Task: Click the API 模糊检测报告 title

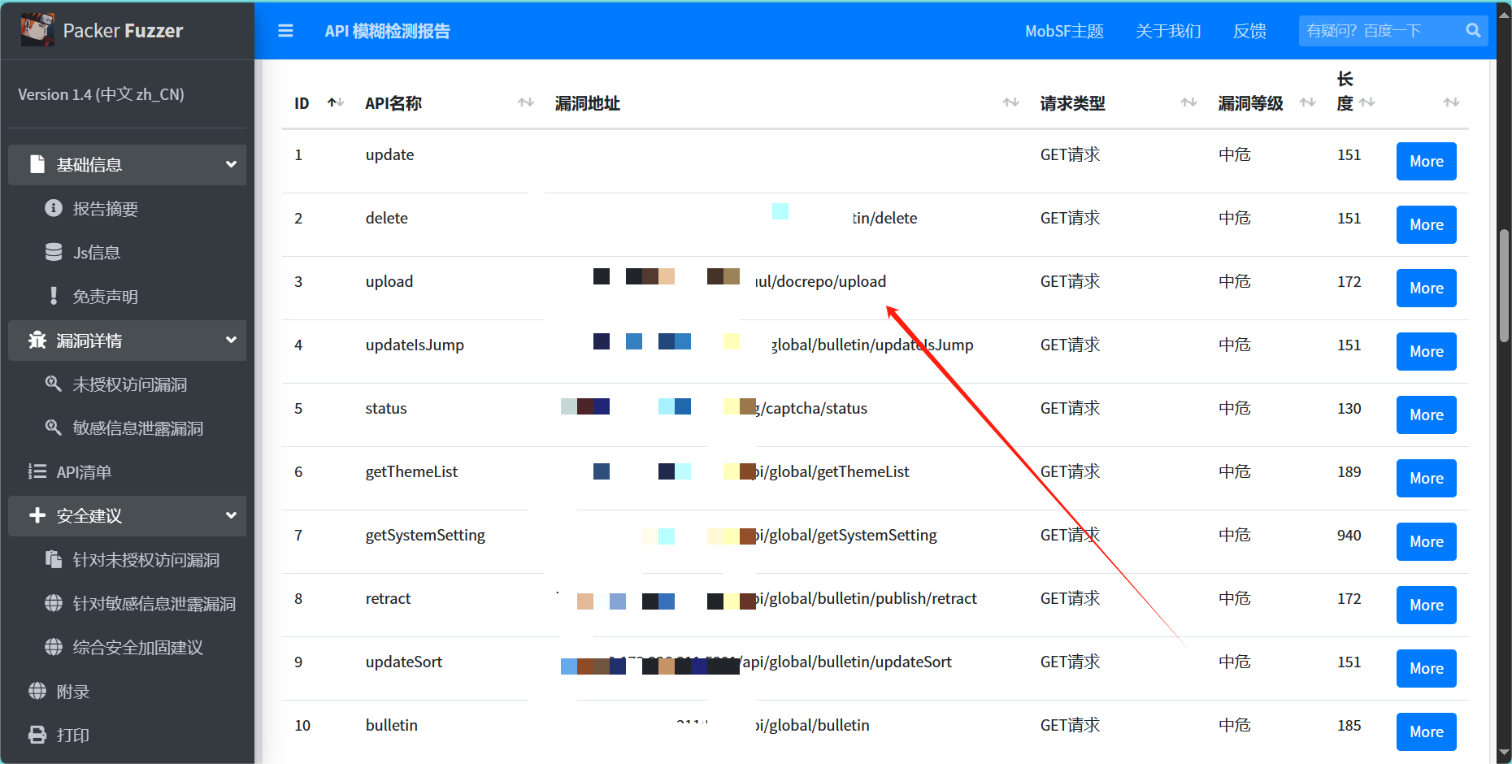Action: [x=387, y=31]
